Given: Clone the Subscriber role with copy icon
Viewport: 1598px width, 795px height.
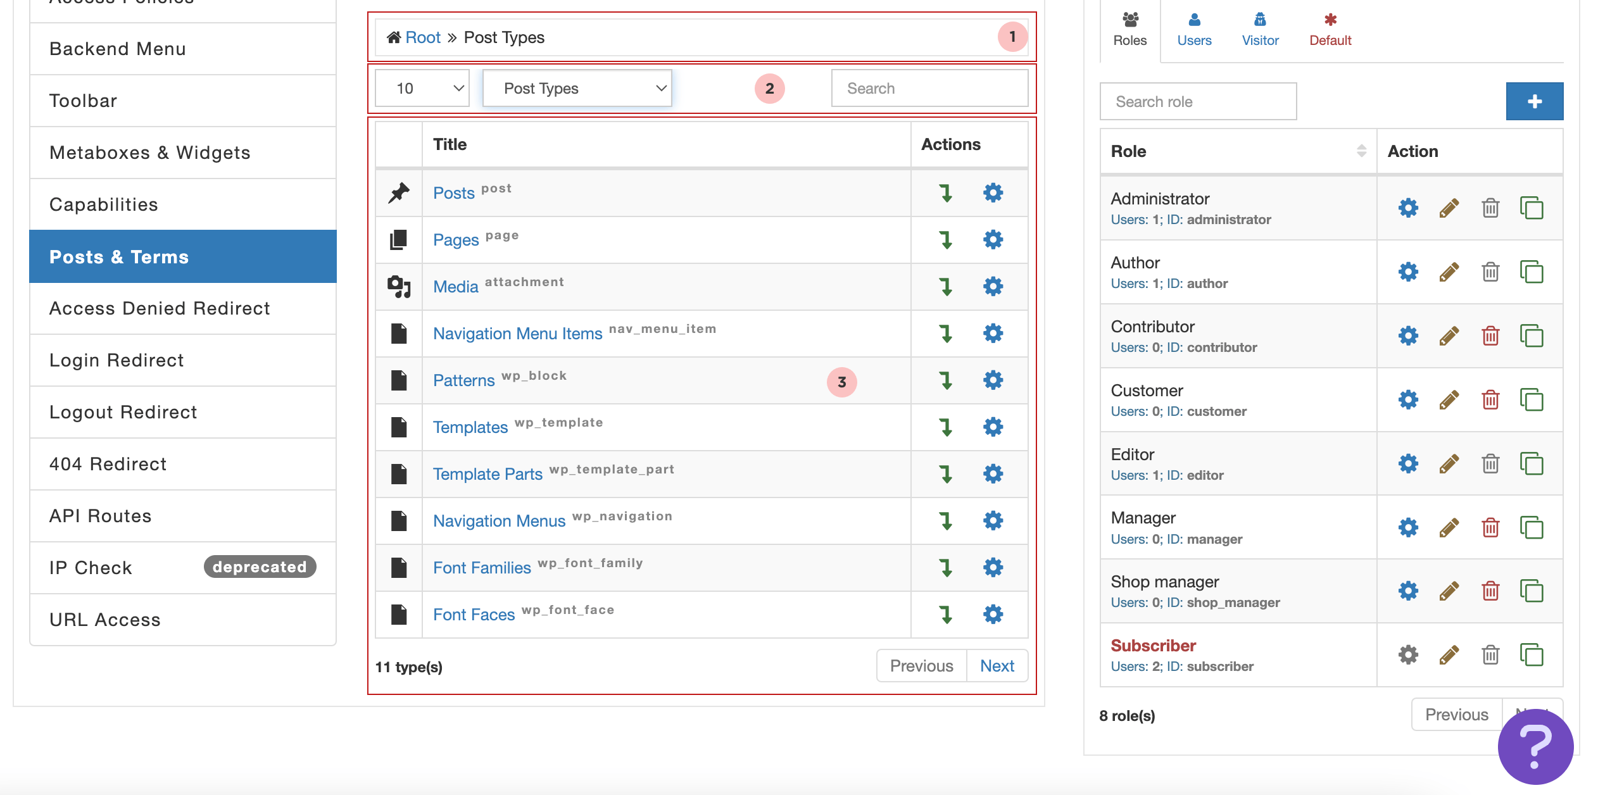Looking at the screenshot, I should [1532, 654].
